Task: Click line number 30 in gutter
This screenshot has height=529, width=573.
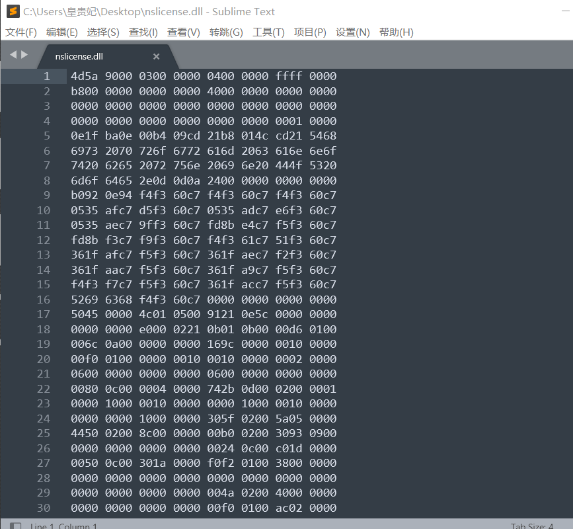Action: (x=43, y=508)
